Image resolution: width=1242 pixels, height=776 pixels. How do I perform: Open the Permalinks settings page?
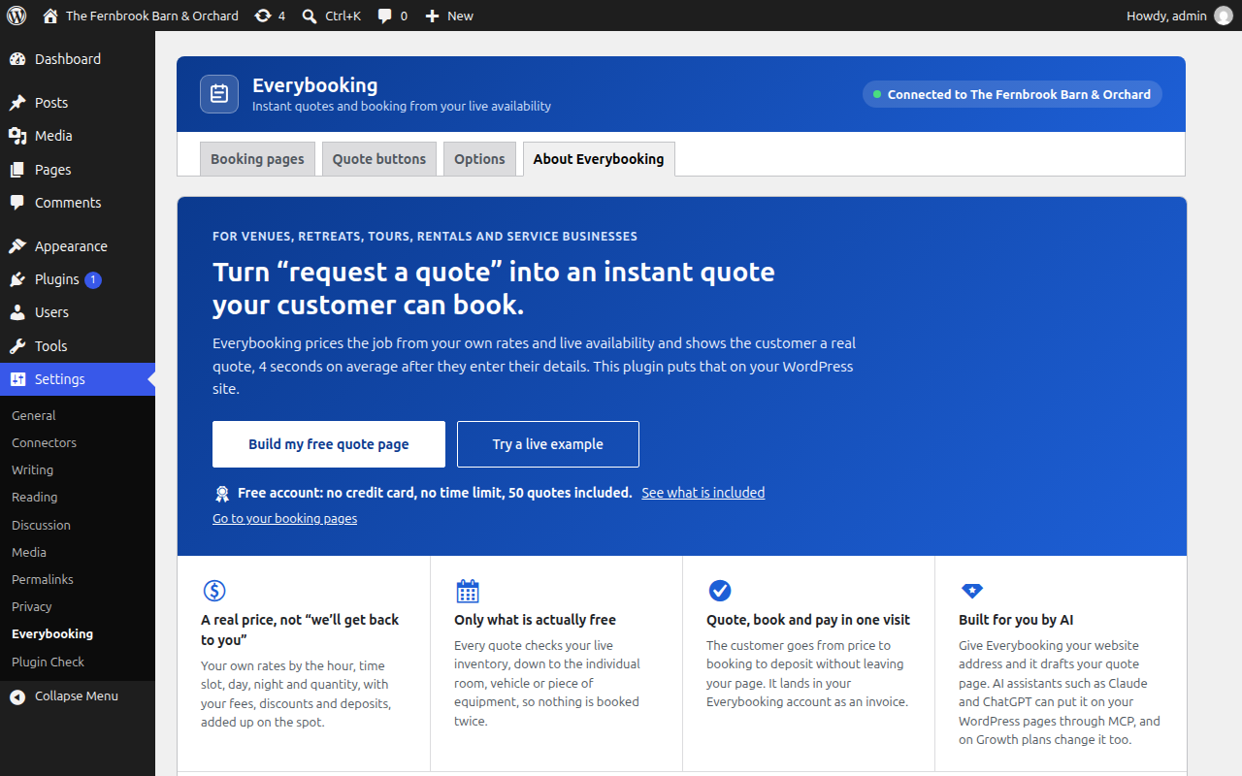(x=78, y=579)
